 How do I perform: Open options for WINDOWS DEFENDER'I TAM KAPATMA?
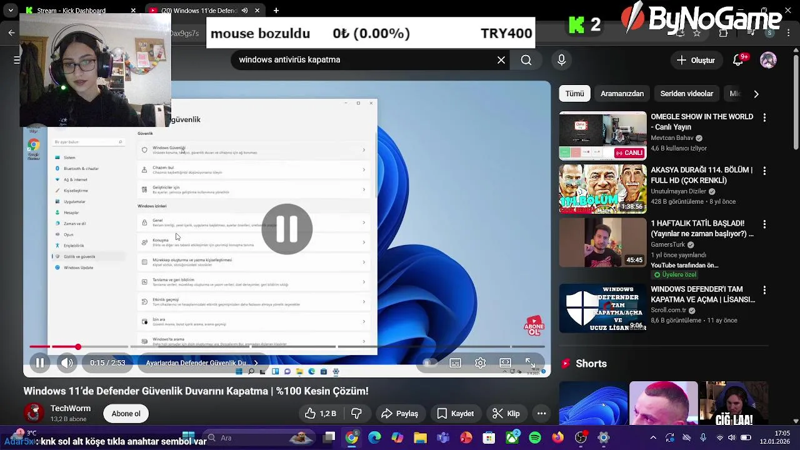tap(764, 290)
